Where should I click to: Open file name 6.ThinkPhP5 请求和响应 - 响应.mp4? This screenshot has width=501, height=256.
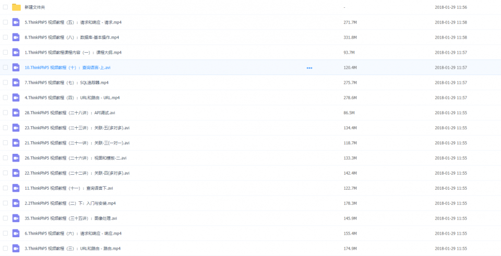point(73,234)
